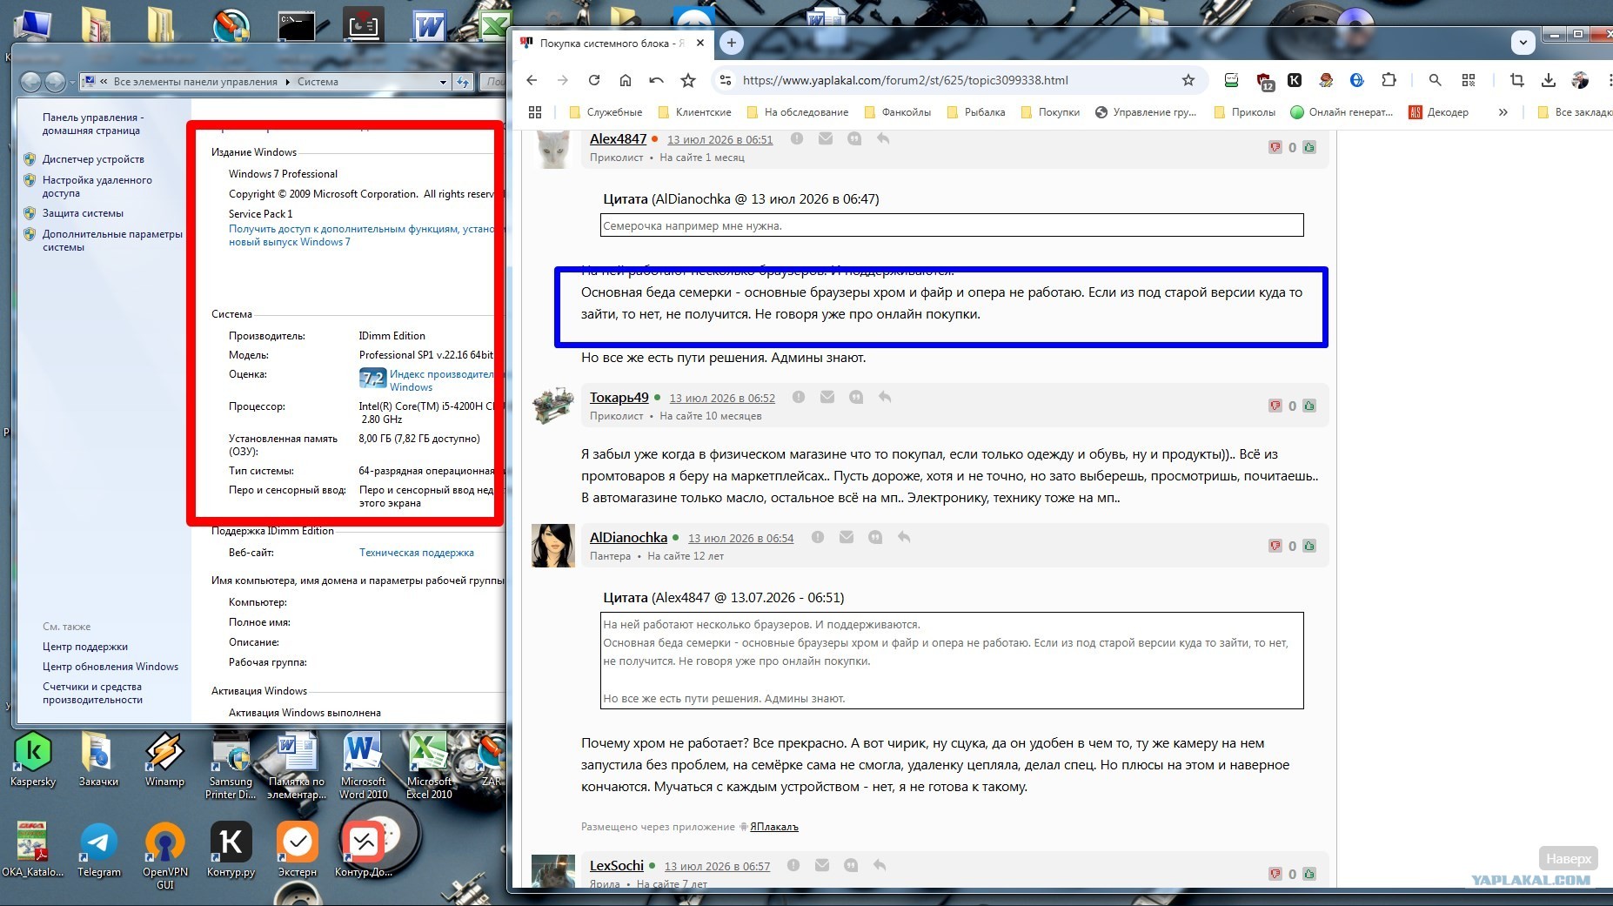This screenshot has height=906, width=1613.
Task: Open the apps grid on bookmarks bar
Action: click(535, 112)
